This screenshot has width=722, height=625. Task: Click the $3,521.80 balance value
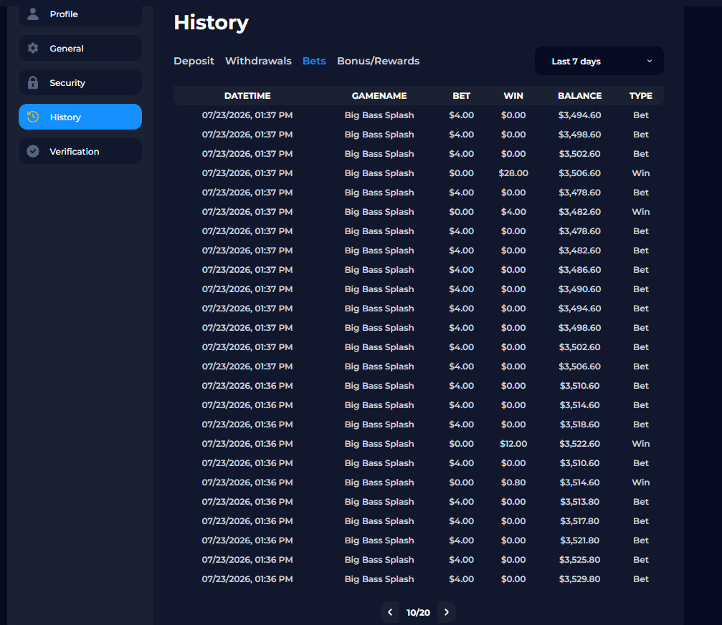[x=580, y=541]
